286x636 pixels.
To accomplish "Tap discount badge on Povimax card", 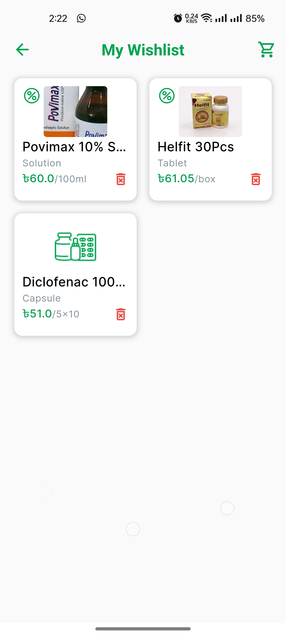I will click(32, 96).
